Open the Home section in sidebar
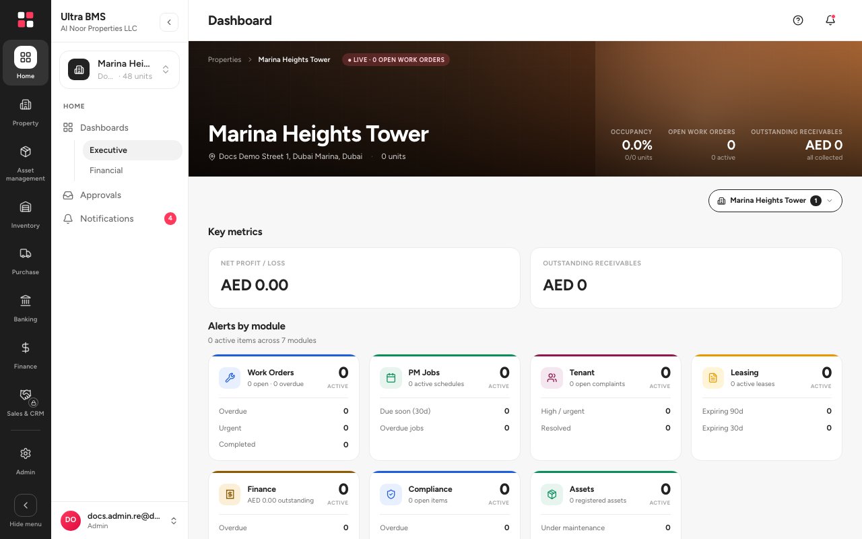This screenshot has width=862, height=539. (x=26, y=63)
